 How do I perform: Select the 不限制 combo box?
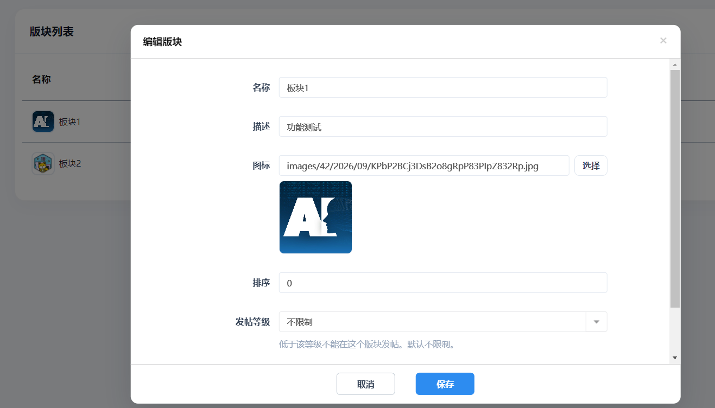pos(443,322)
